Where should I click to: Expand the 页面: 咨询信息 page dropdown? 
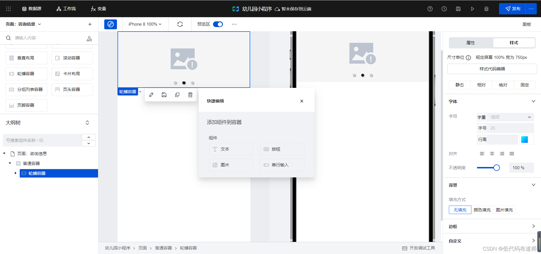23,24
